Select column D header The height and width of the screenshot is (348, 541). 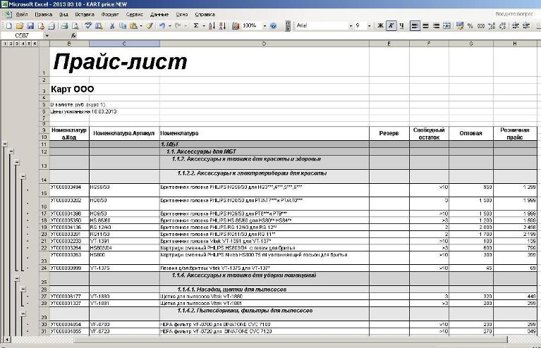265,44
